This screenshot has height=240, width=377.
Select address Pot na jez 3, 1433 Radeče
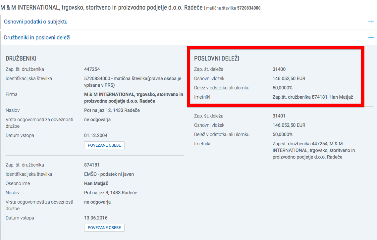(111, 193)
